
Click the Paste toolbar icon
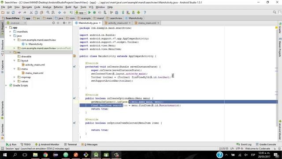coord(41,12)
